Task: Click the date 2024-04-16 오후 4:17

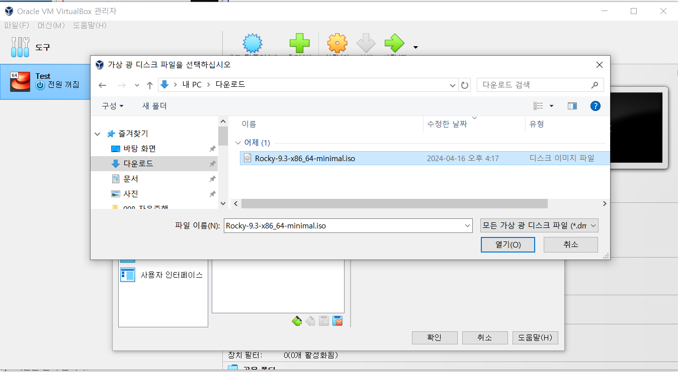Action: coord(463,158)
